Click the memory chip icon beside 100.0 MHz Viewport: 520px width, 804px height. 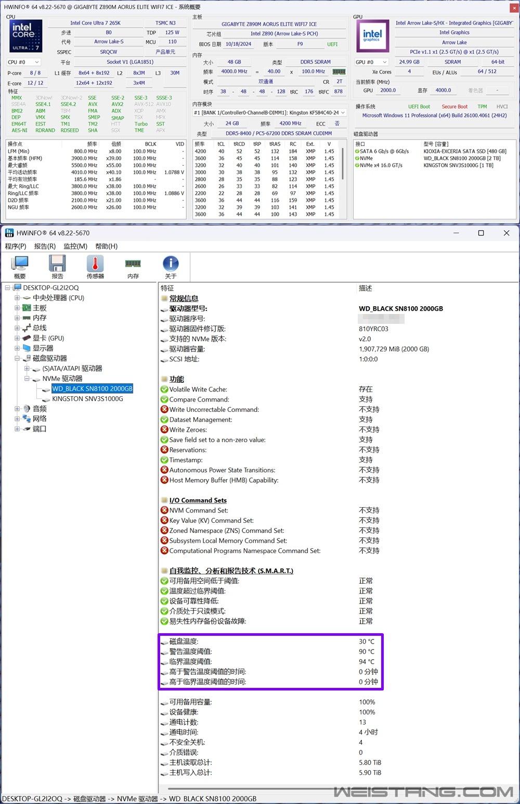(x=339, y=72)
